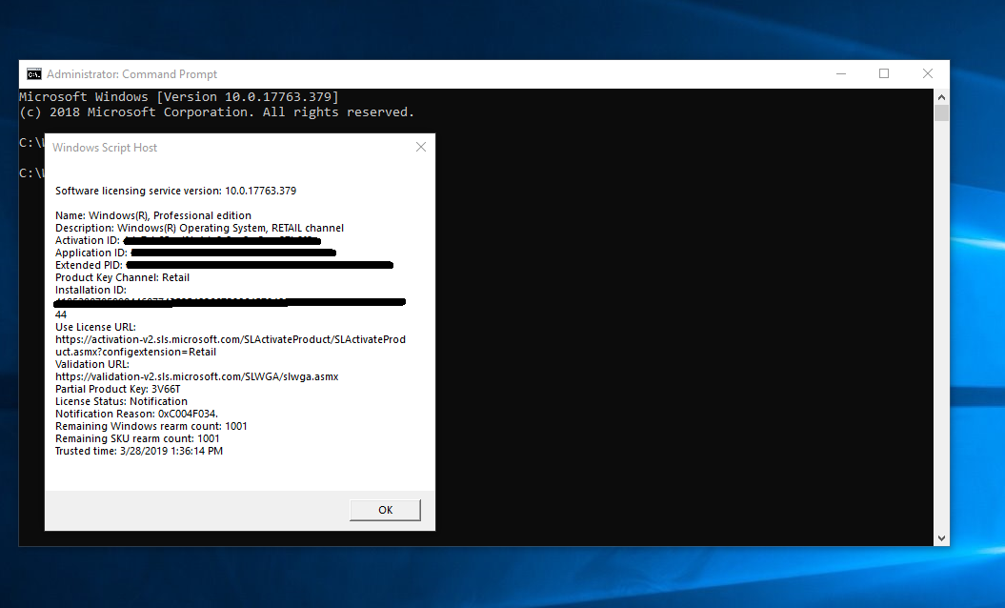Click the Microsoft Windows version line in console
Image resolution: width=1005 pixels, height=608 pixels.
[x=179, y=97]
